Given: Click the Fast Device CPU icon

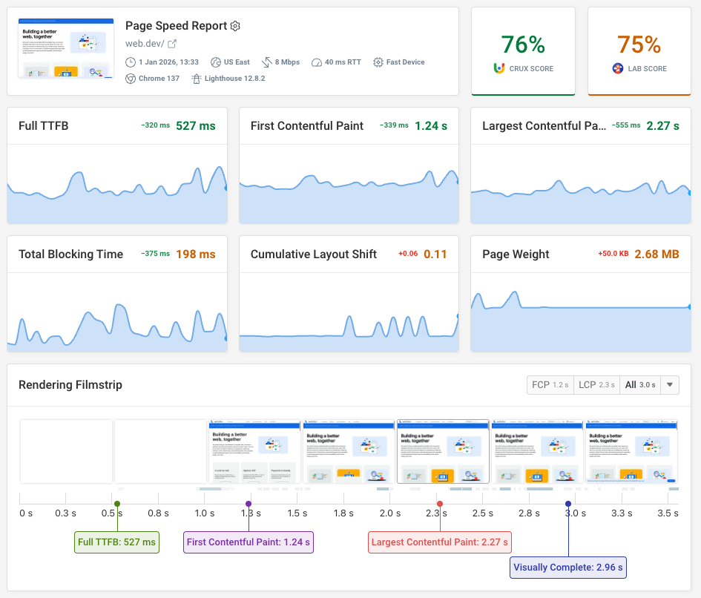Looking at the screenshot, I should 377,62.
